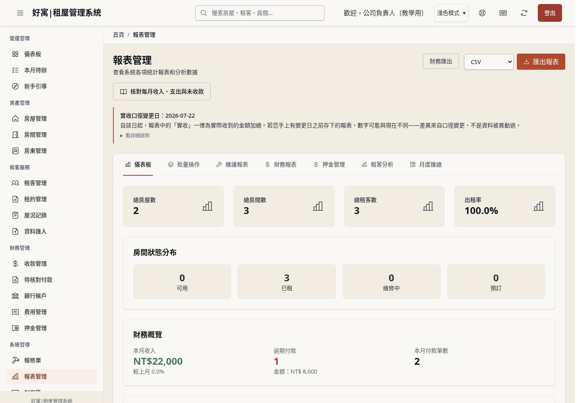Open the 核對每月收入、支出與未收款 guide

tap(162, 91)
